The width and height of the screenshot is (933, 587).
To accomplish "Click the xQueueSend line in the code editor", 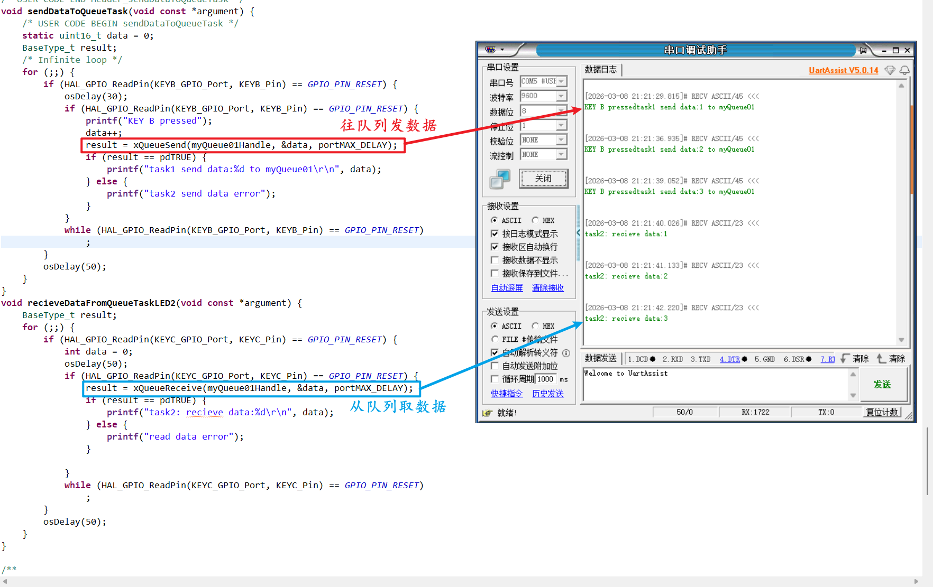I will tap(241, 145).
